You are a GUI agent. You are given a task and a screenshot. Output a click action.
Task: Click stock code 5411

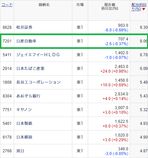[x=7, y=55]
